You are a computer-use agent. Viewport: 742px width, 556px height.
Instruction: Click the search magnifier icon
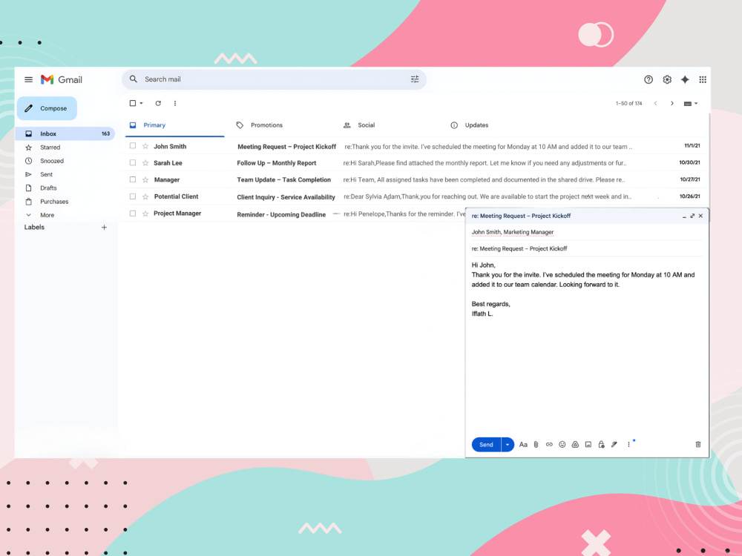[x=134, y=79]
